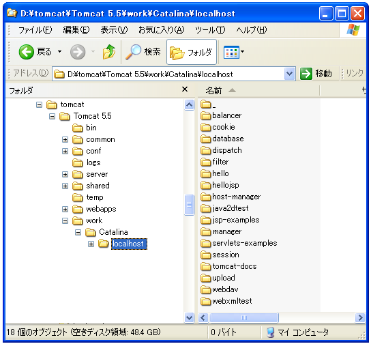Select the hello folder icon
371x344 pixels.
205,173
